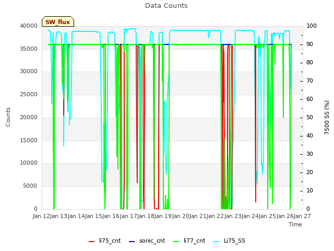
Task: Click the 90 tick on right axis
Action: point(309,44)
